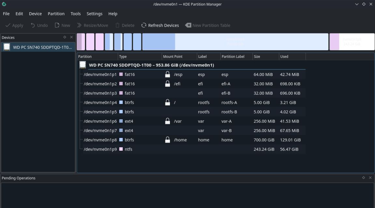Click the ext4 color swatch for nvme0n1p6
The width and height of the screenshot is (375, 208).
(121, 121)
